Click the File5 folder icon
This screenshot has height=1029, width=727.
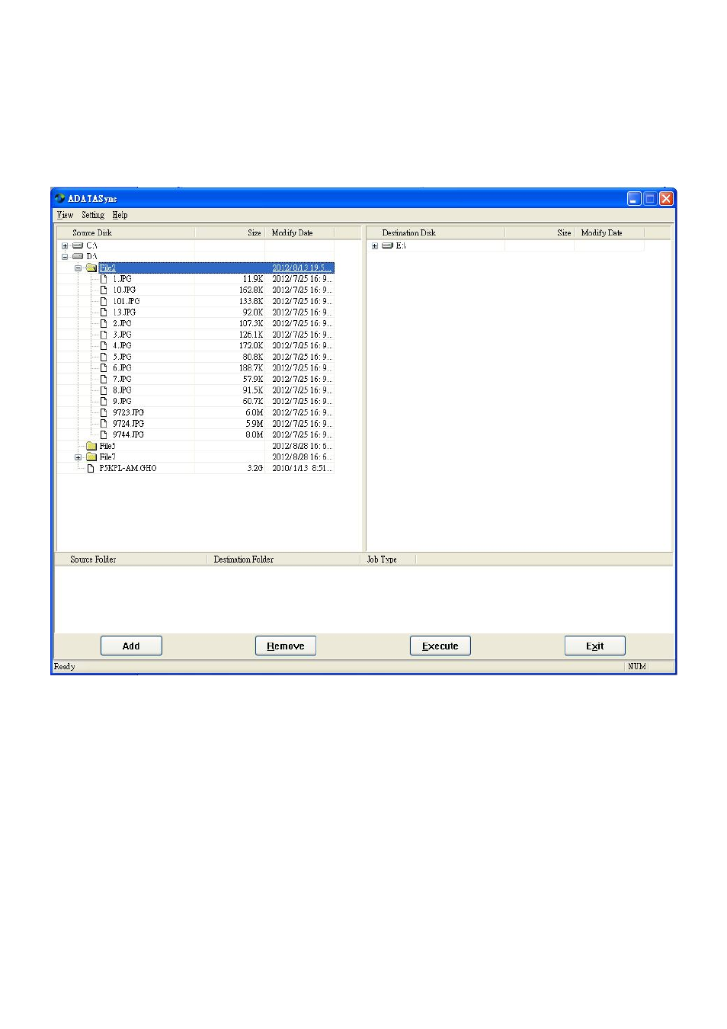point(91,446)
